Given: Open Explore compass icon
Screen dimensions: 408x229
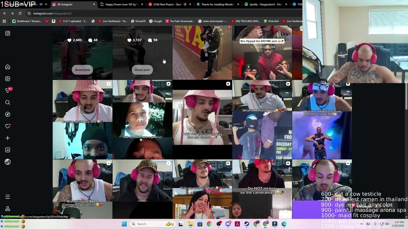Looking at the screenshot, I should coord(8,114).
